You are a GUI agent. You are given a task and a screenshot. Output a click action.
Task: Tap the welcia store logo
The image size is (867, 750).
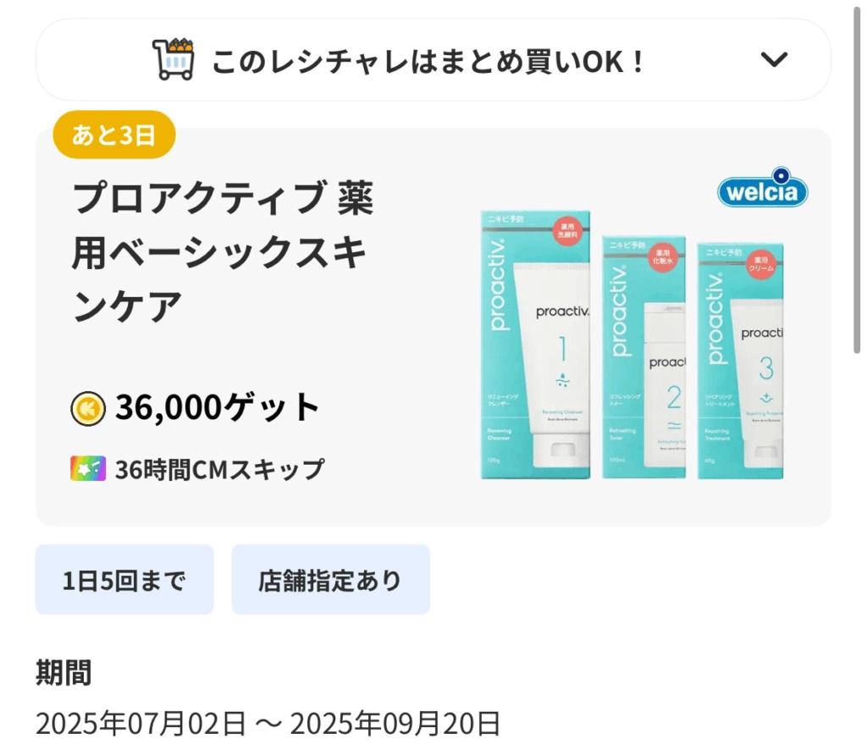click(763, 188)
